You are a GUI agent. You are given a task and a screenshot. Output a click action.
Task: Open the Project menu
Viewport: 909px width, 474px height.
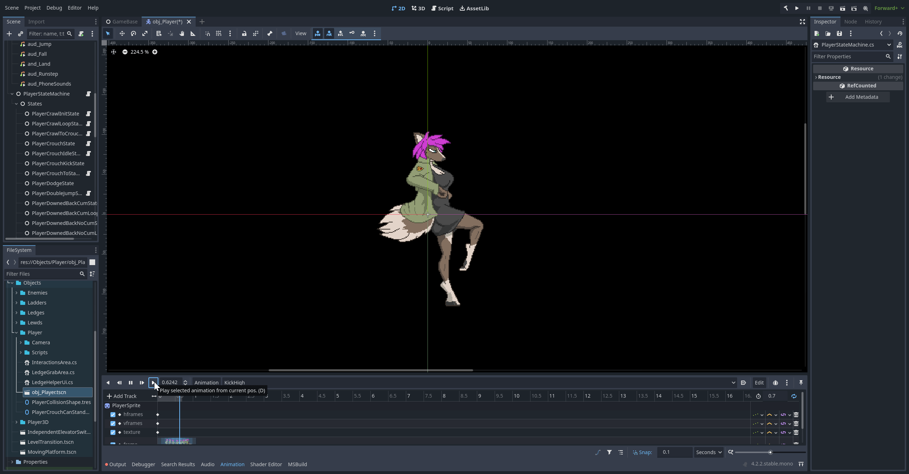[x=32, y=8]
